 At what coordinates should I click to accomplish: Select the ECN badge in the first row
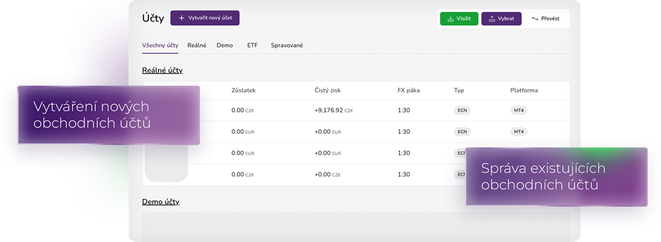pos(462,110)
